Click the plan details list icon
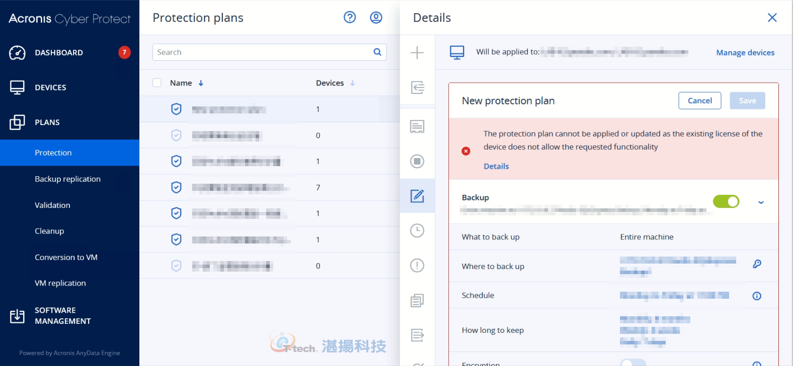The image size is (793, 366). (x=417, y=127)
